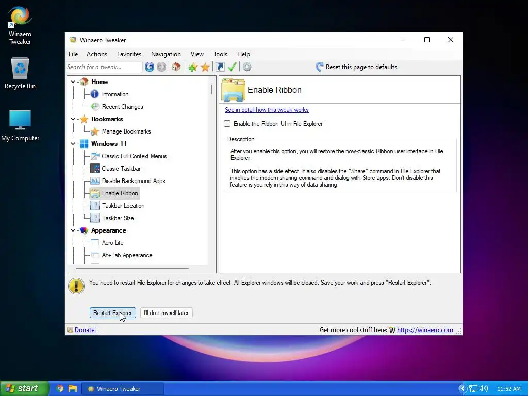Click the Recent Changes clock icon
This screenshot has height=396, width=528.
tap(95, 107)
